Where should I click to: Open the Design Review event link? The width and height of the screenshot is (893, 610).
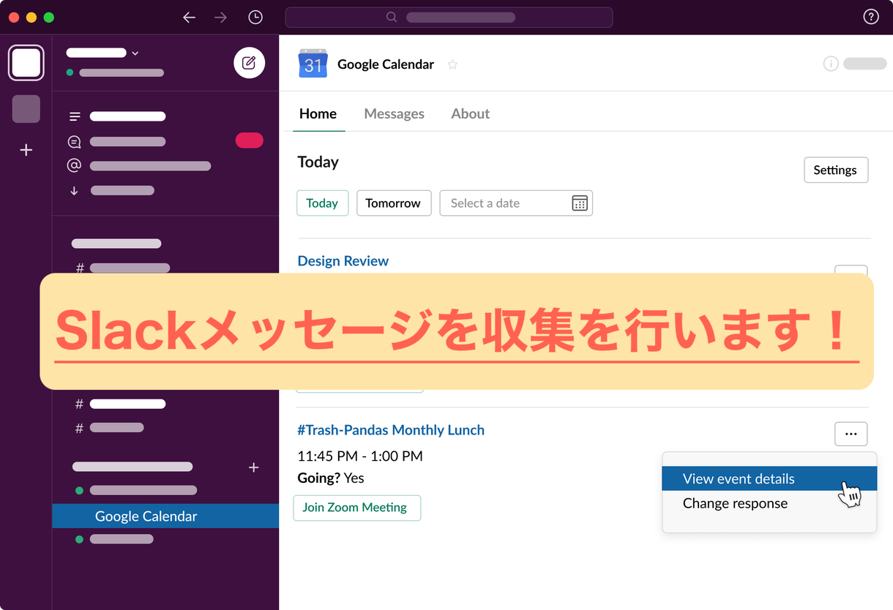pos(343,260)
